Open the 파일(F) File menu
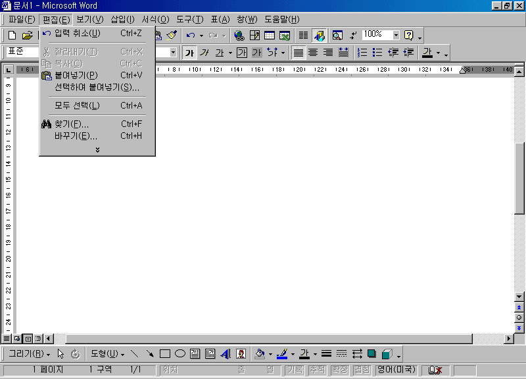The height and width of the screenshot is (379, 526). pyautogui.click(x=22, y=20)
